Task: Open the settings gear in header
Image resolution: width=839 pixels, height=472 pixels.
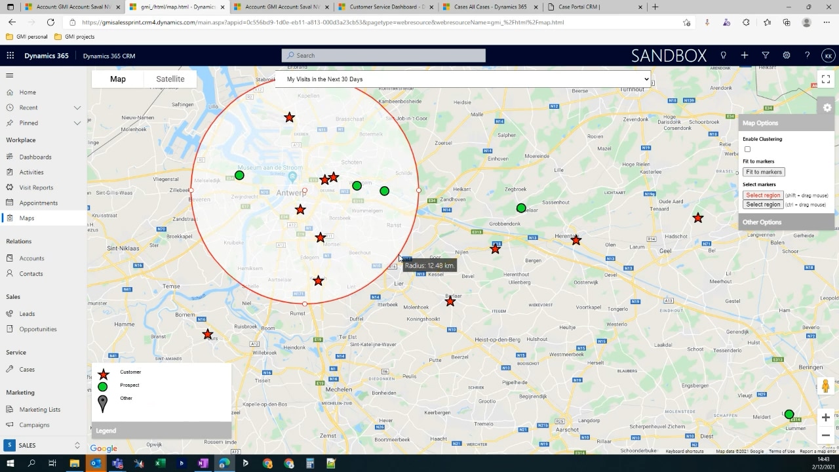Action: click(787, 56)
